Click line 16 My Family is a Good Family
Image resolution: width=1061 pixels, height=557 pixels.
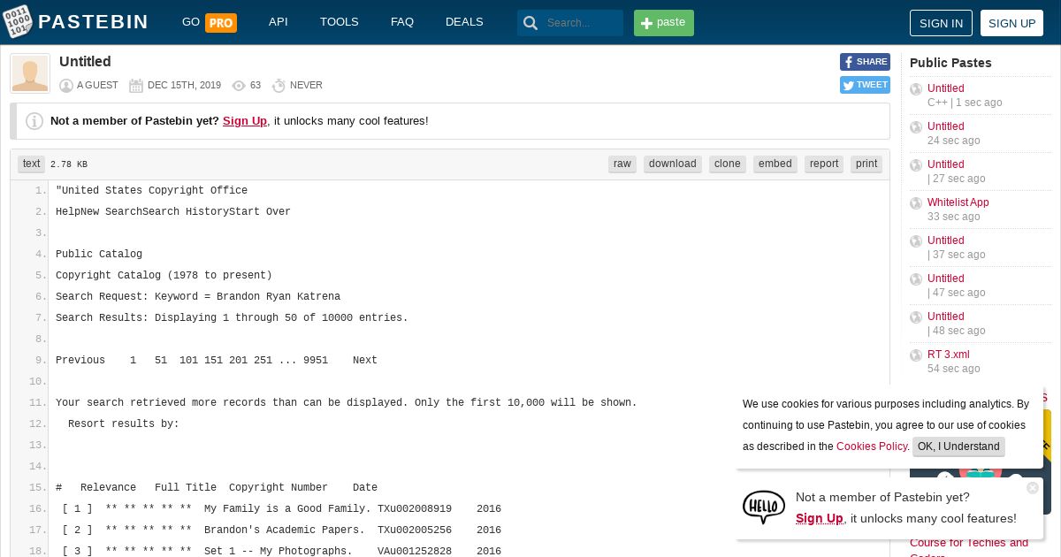[x=287, y=509]
